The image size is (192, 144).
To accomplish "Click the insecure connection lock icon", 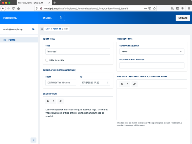I will click(41, 8).
